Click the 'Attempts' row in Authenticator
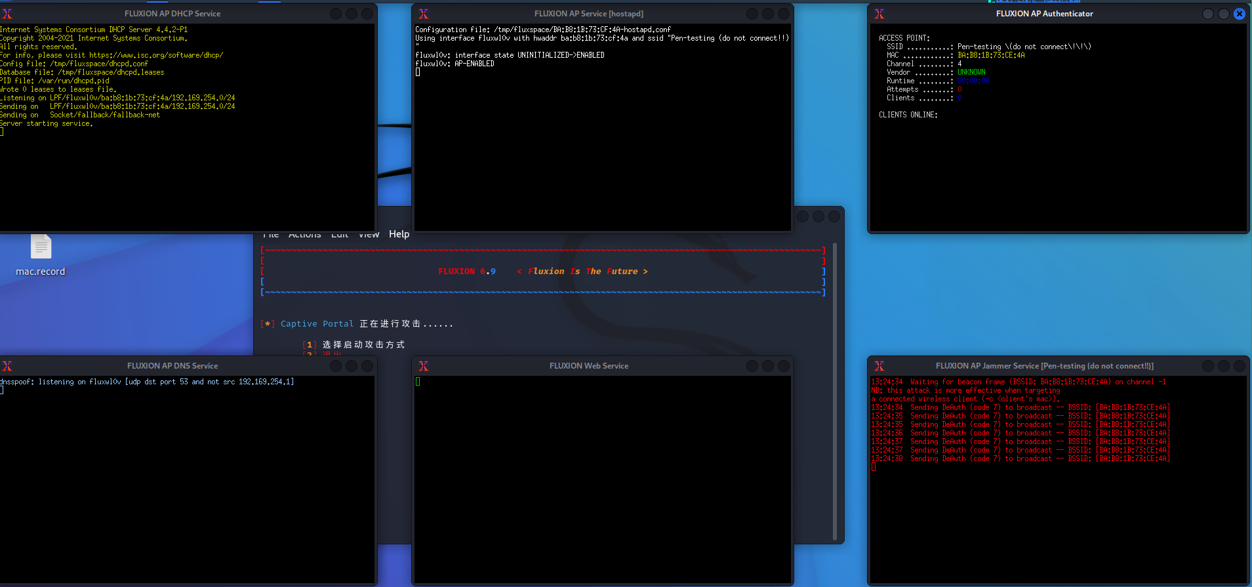Viewport: 1252px width, 587px height. click(x=924, y=89)
